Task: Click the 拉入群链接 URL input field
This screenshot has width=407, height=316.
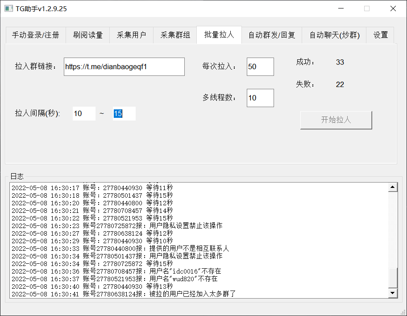Action: click(124, 67)
